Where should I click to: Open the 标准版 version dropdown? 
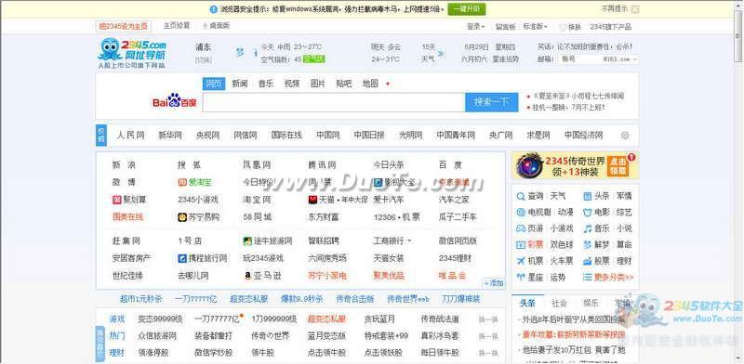536,27
